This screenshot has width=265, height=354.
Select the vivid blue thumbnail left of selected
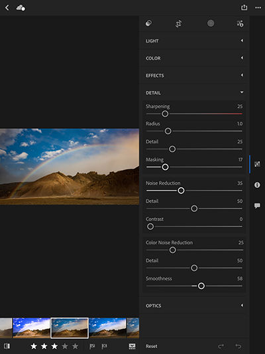32,328
